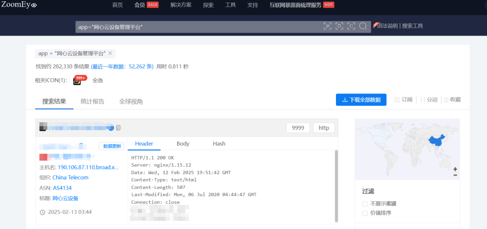Click the ZoomEye logo
Screen dimensions: 487x229
click(19, 5)
